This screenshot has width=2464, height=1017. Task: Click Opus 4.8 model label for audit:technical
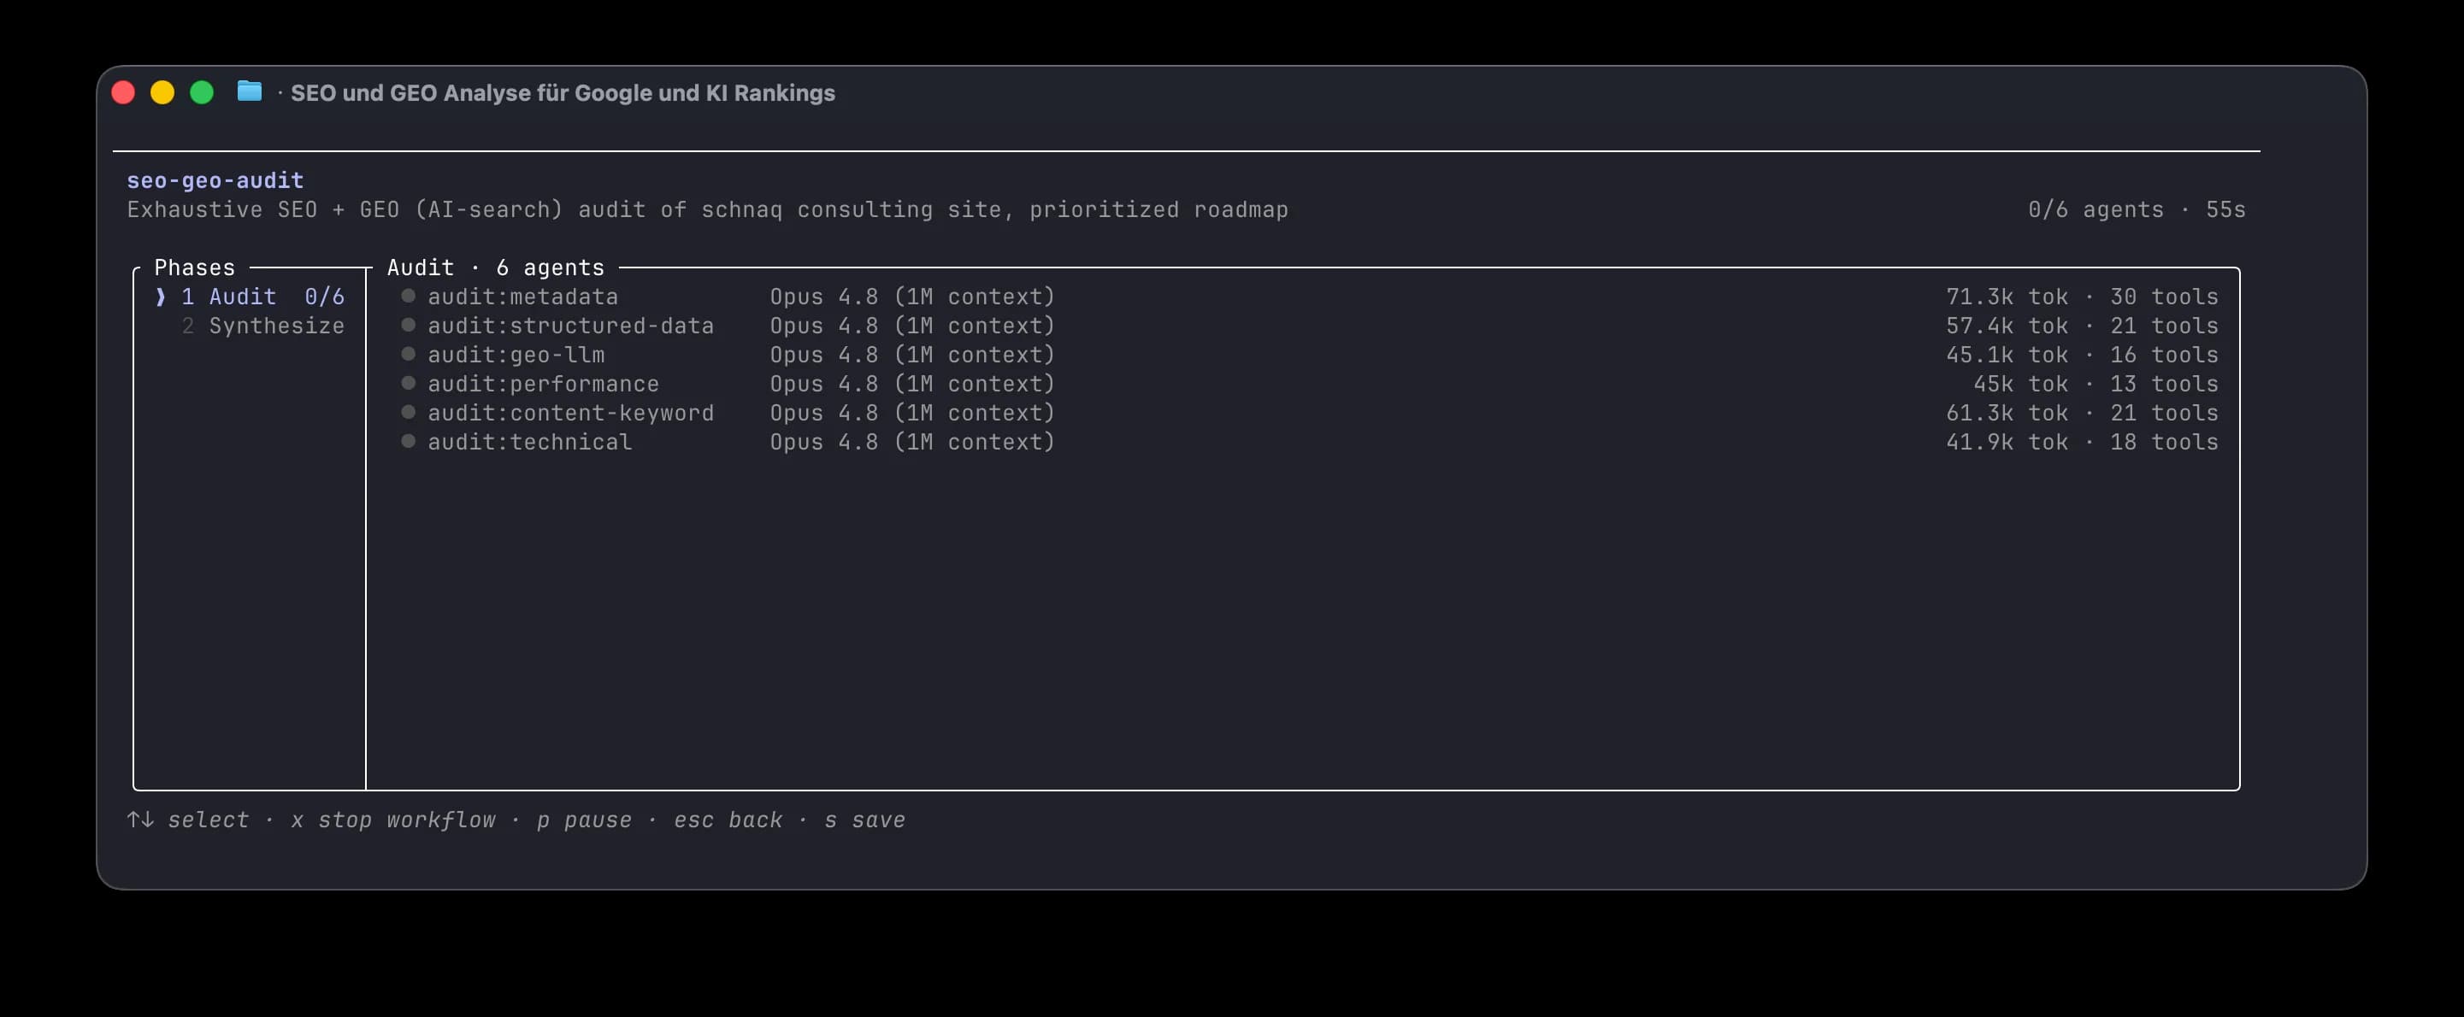point(912,443)
